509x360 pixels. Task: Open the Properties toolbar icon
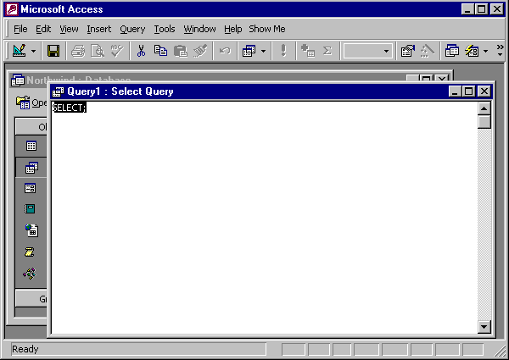coord(408,51)
